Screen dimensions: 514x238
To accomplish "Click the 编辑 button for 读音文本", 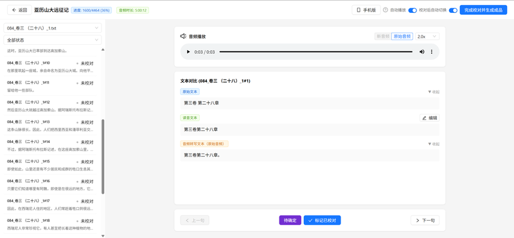I will 429,118.
